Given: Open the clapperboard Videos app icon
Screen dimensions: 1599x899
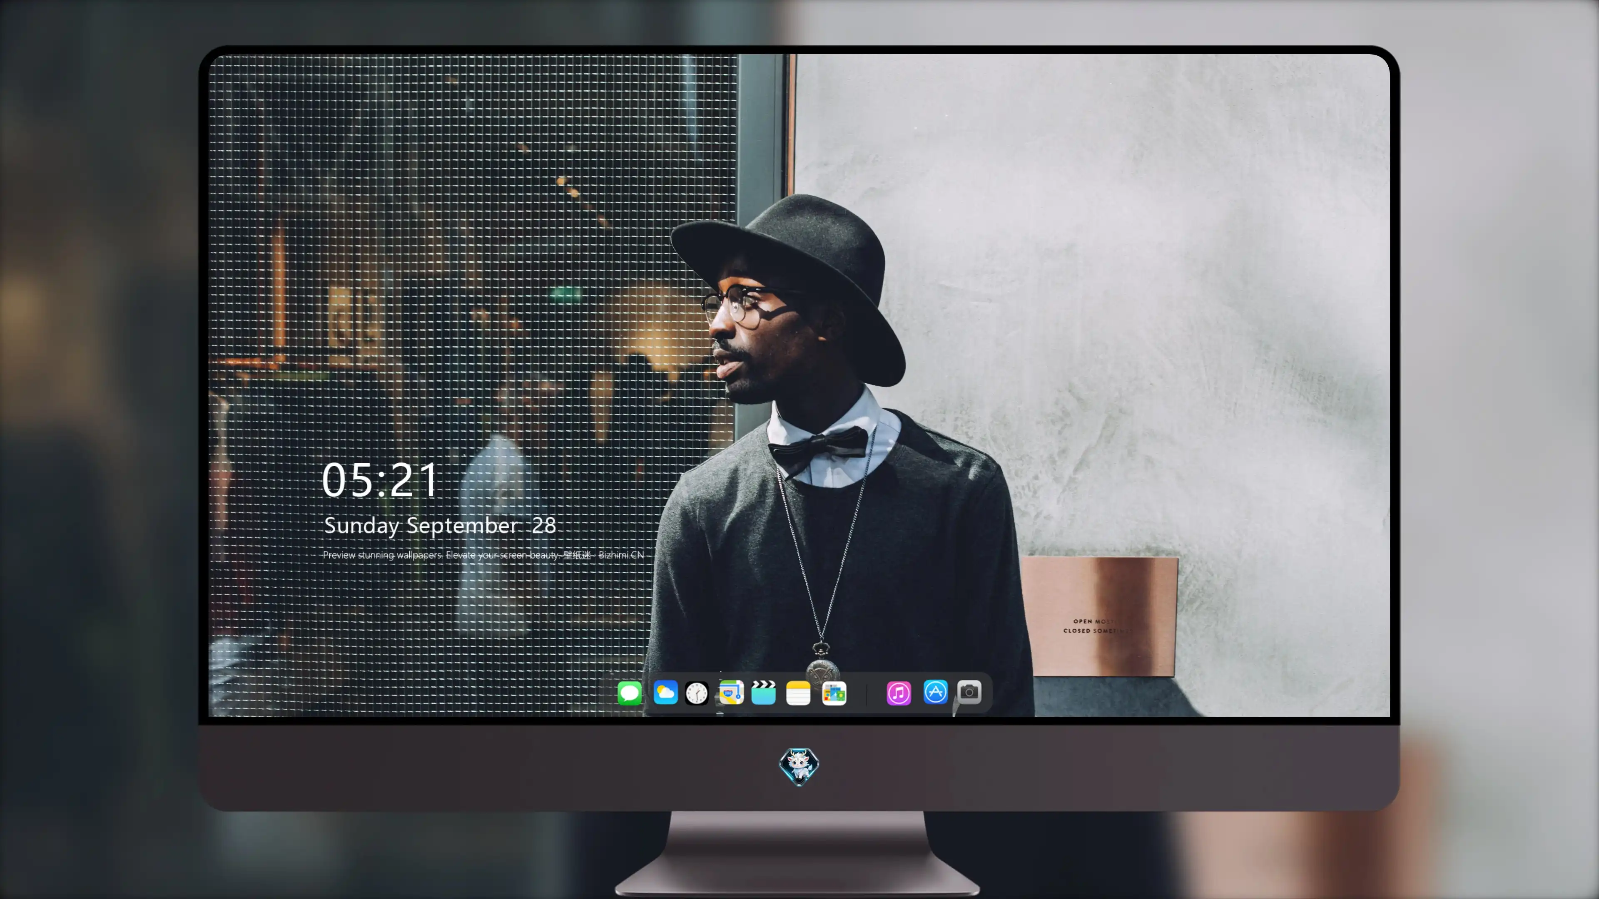Looking at the screenshot, I should 764,693.
